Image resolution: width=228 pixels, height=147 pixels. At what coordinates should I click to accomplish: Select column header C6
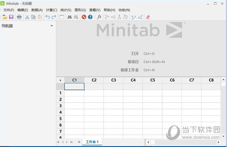(x=172, y=80)
